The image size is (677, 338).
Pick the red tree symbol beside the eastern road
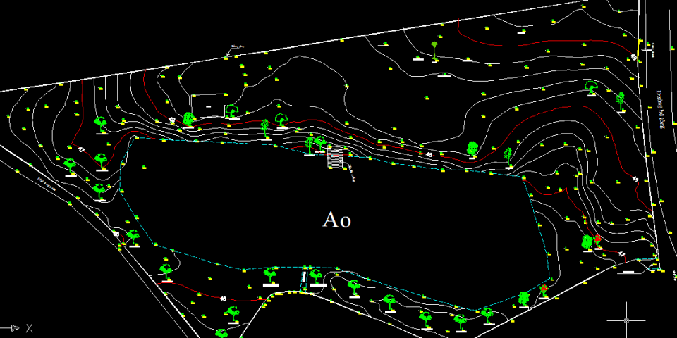pos(598,241)
